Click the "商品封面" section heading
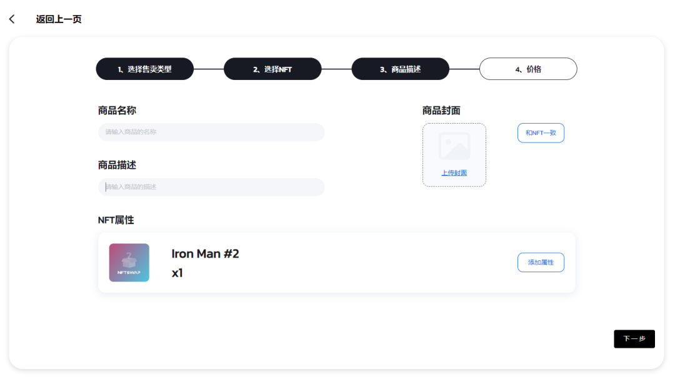Viewport: 675px width, 379px height. (x=441, y=111)
